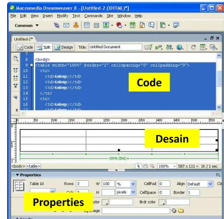Browse for a background image with the folder icon
The image size is (224, 219).
(181, 211)
